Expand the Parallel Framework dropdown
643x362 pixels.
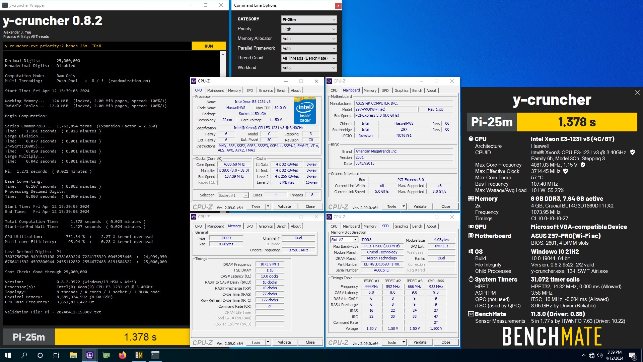(x=309, y=49)
